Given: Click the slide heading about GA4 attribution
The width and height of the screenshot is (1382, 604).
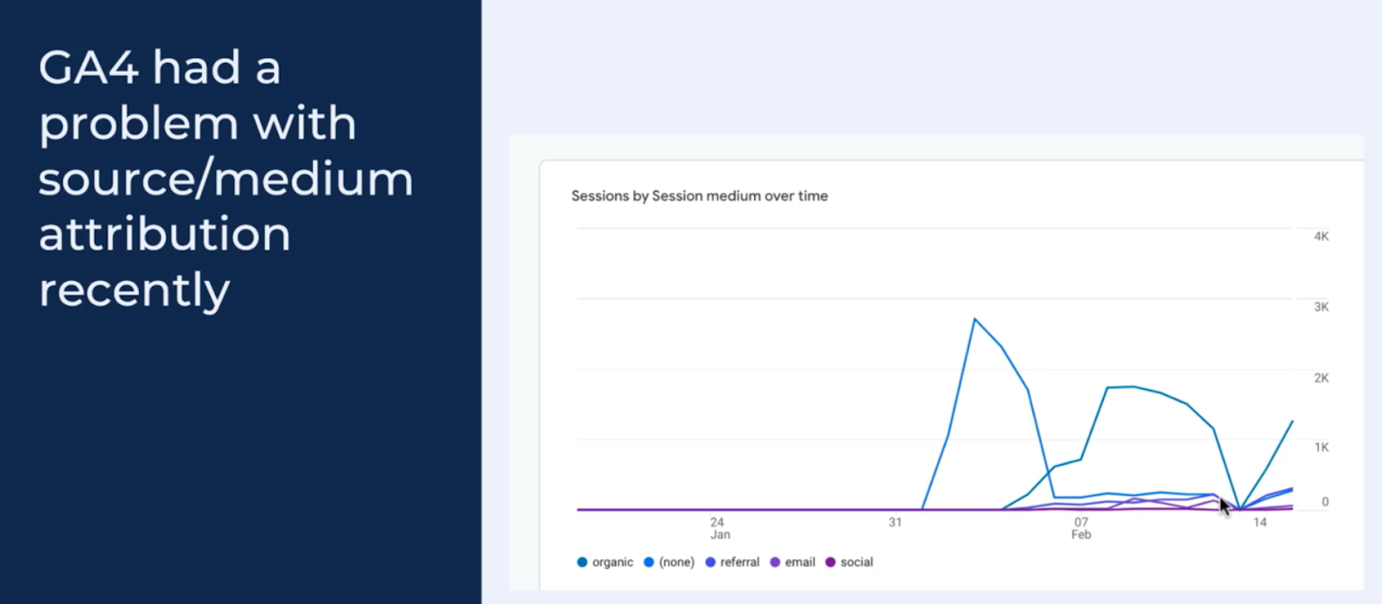Looking at the screenshot, I should click(x=225, y=179).
